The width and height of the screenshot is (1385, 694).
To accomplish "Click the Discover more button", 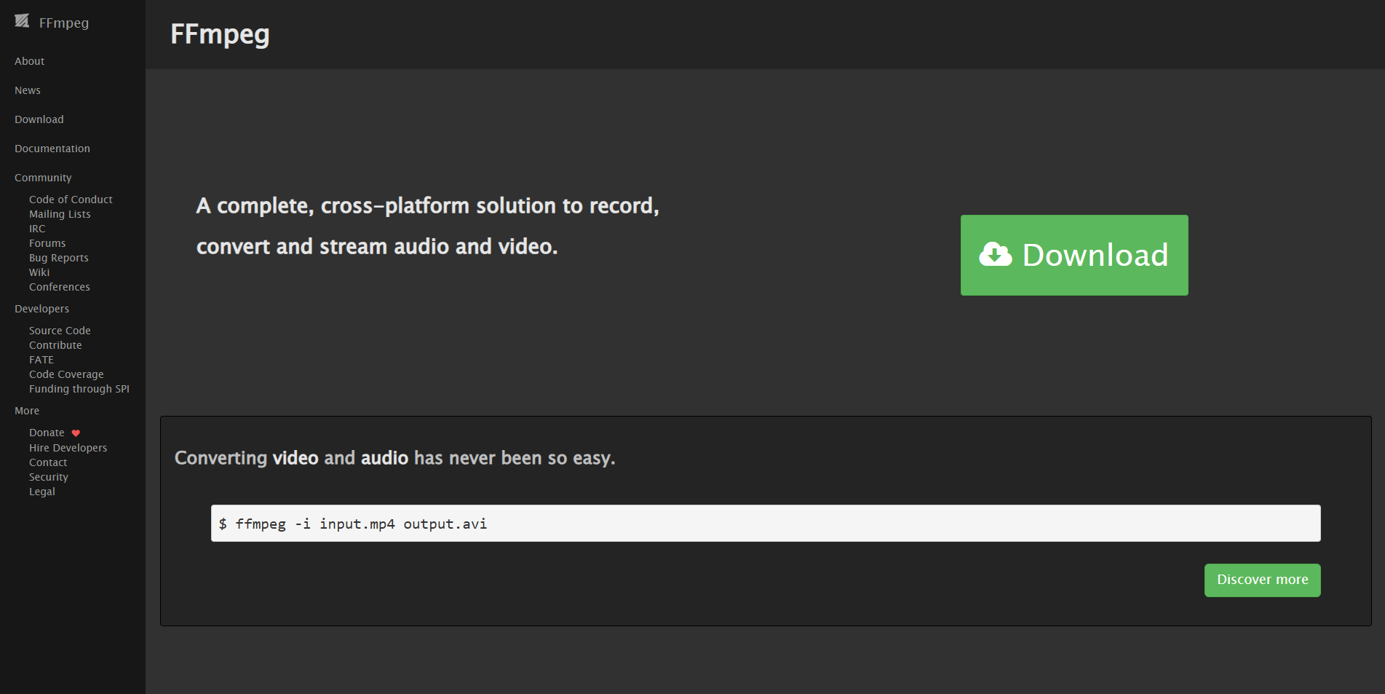I will [1262, 580].
